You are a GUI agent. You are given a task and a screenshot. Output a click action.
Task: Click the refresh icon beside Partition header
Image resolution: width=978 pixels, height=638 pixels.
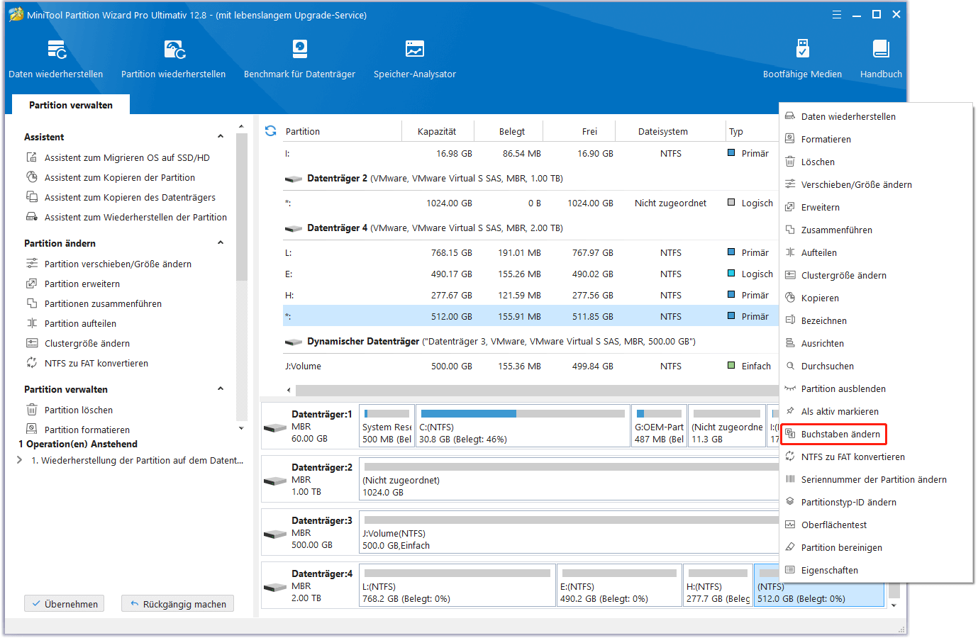[x=270, y=131]
